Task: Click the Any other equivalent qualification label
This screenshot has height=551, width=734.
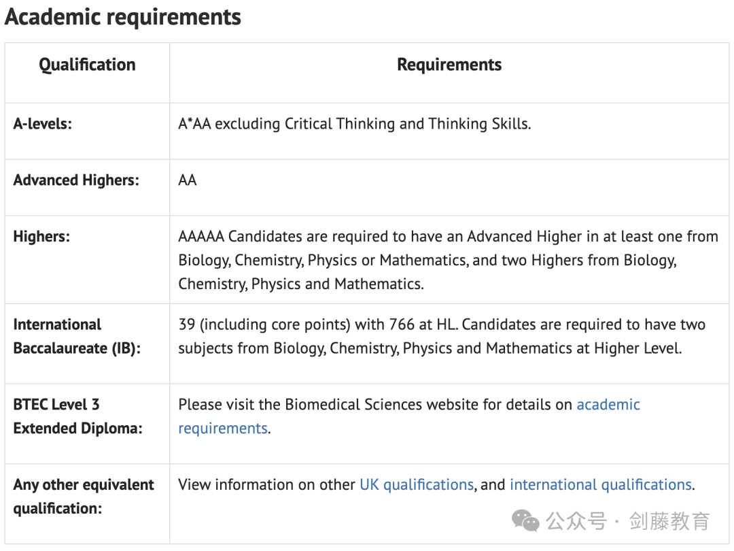Action: click(x=84, y=496)
